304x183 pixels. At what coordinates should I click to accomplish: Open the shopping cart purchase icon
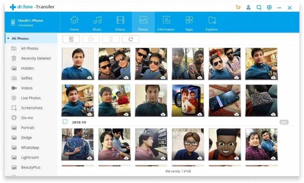click(237, 7)
